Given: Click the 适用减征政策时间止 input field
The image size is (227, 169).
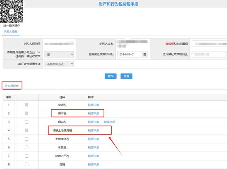Looking at the screenshot, I should point(209,54).
